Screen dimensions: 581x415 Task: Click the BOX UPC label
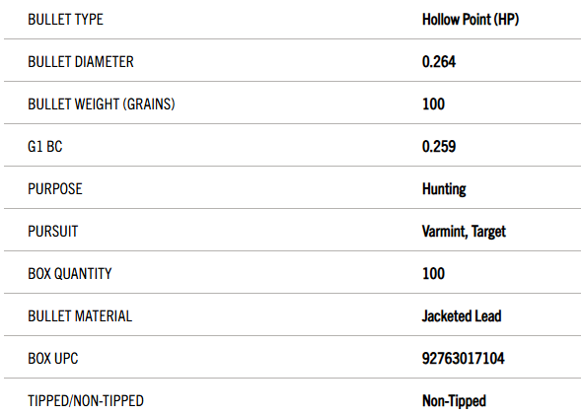coord(53,359)
